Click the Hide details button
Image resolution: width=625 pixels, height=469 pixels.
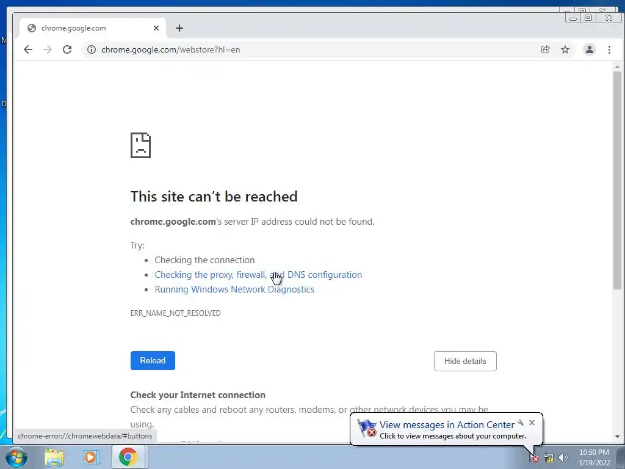click(465, 361)
